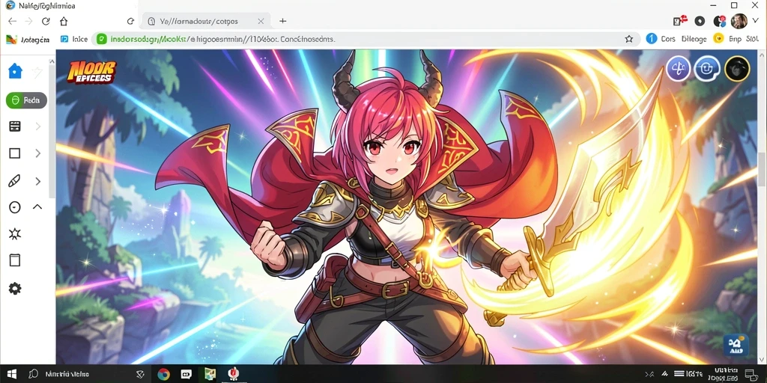The width and height of the screenshot is (767, 383).
Task: Open Chrome from the Windows taskbar
Action: point(163,374)
